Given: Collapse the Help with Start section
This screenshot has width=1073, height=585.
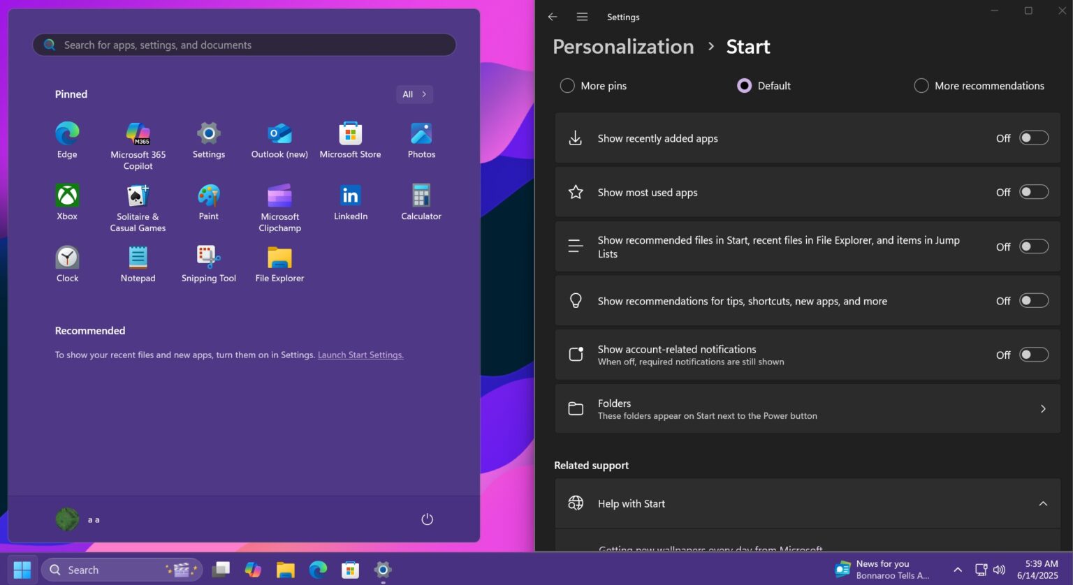Looking at the screenshot, I should pos(1043,503).
